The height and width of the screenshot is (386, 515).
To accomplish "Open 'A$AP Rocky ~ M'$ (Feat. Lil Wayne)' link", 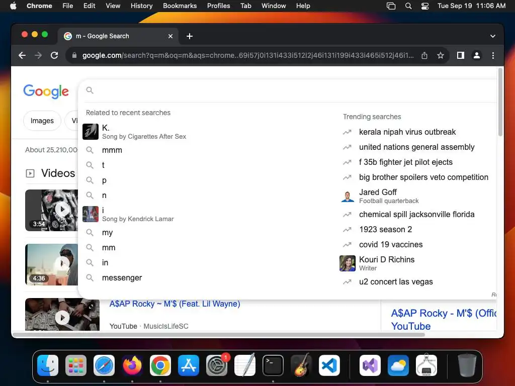I will 175,304.
